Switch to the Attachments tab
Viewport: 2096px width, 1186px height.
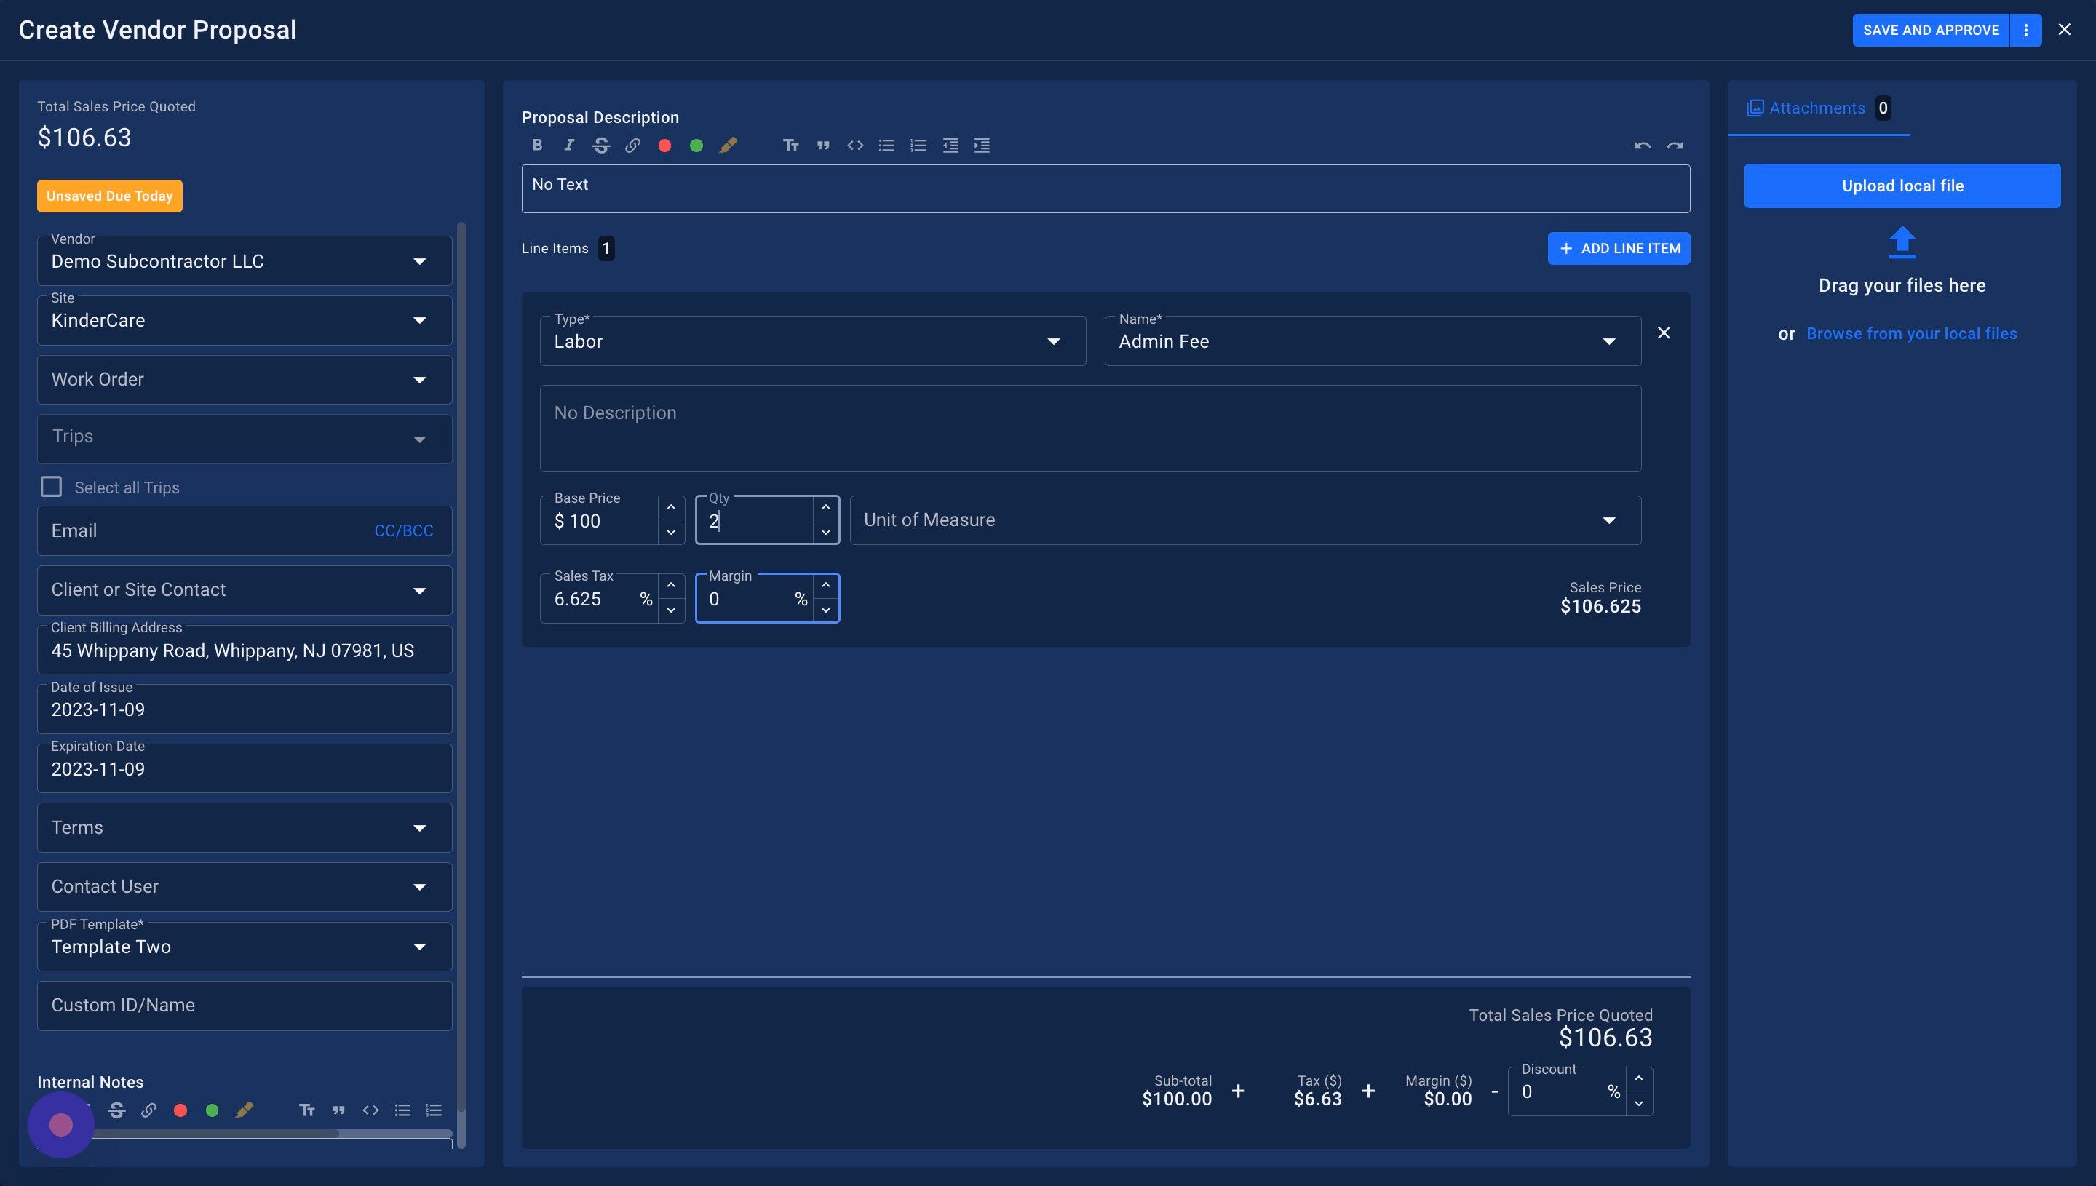1817,108
